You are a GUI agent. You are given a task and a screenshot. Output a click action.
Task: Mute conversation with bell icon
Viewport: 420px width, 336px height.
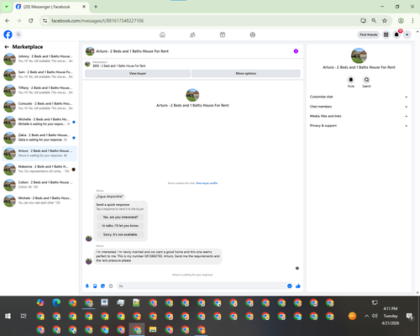point(351,80)
